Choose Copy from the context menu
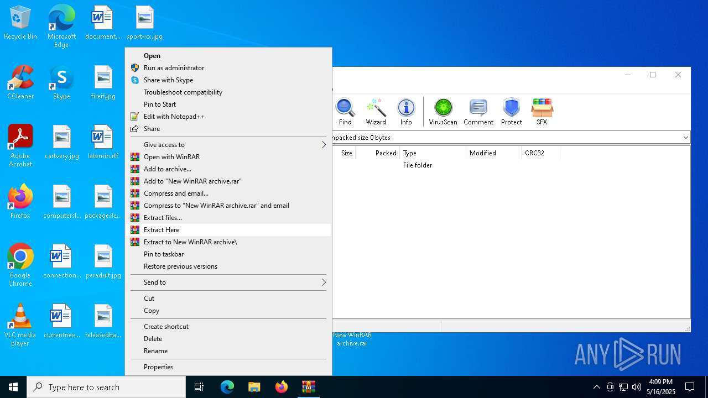Viewport: 708px width, 398px height. pos(228,311)
